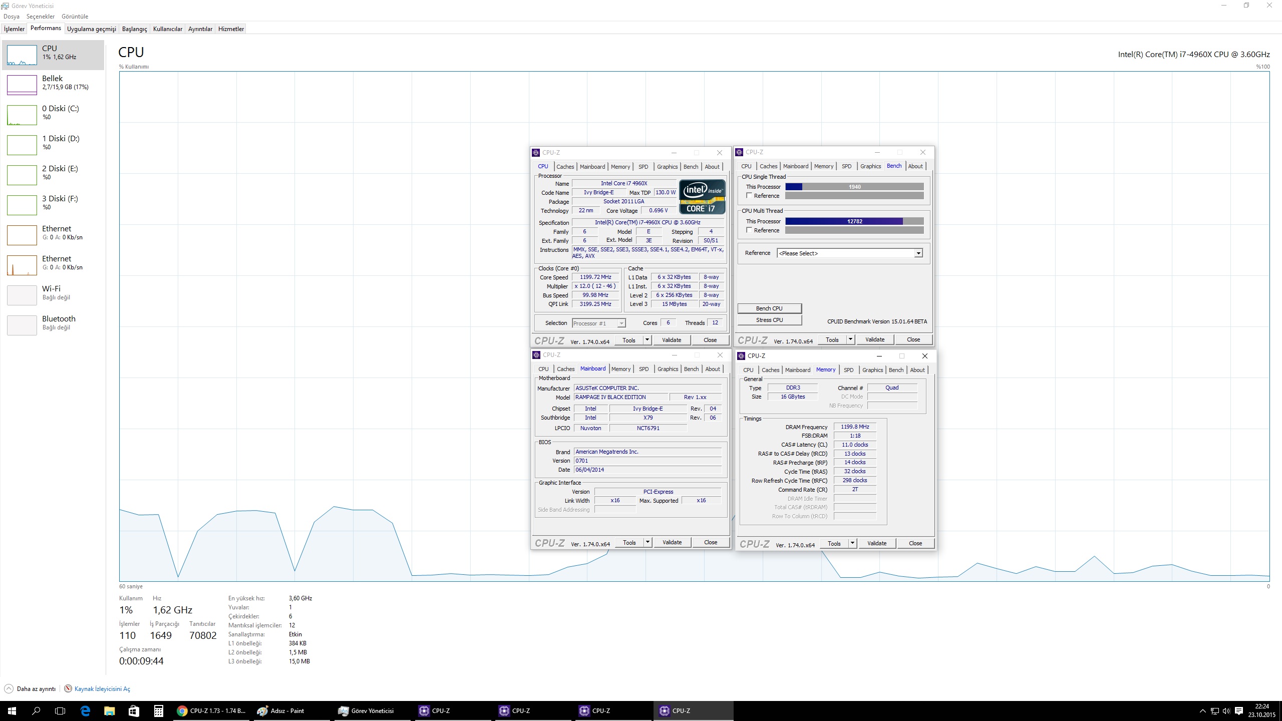Screen dimensions: 1282x721
Task: Open Caches tab in CPU window
Action: click(565, 167)
